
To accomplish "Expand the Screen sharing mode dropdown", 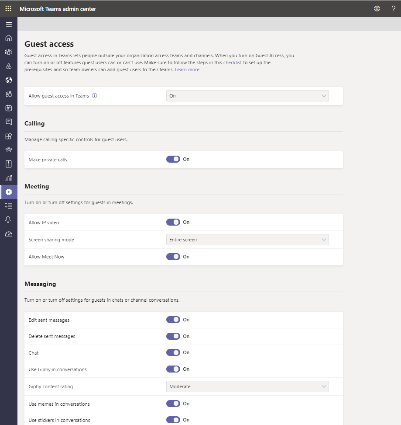I will tap(247, 240).
